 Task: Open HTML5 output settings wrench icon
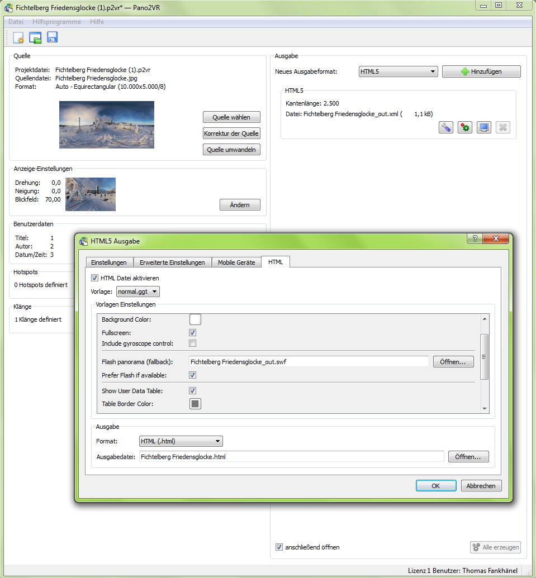pyautogui.click(x=445, y=127)
